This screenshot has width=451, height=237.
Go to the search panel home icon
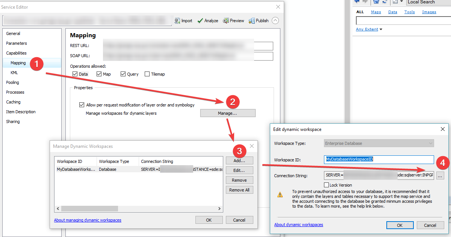point(376,2)
